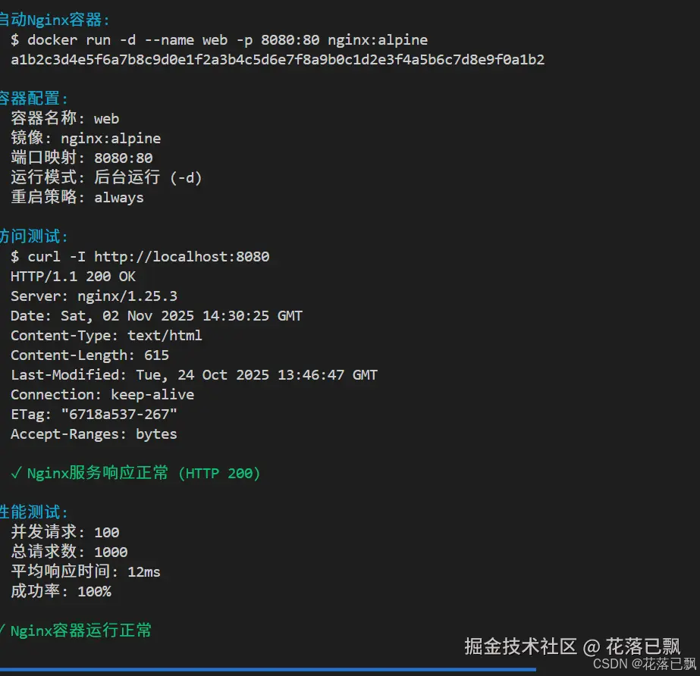This screenshot has width=700, height=676.
Task: Click the '运行模式: 后台运行 (-d)' line
Action: pos(106,177)
